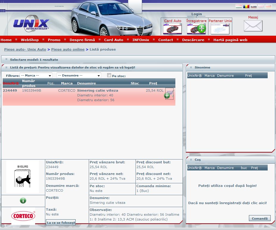Click the La ce se folosește button
Screen dimensions: 276x230
coord(61,223)
